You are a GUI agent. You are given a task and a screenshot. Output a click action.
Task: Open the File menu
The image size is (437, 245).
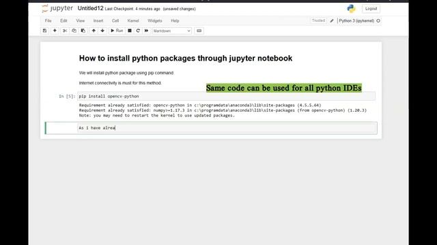[x=48, y=21]
